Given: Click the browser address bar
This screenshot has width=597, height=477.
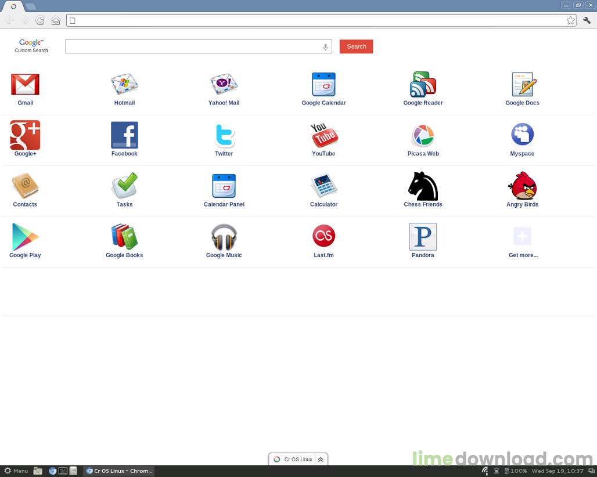Looking at the screenshot, I should tap(321, 20).
